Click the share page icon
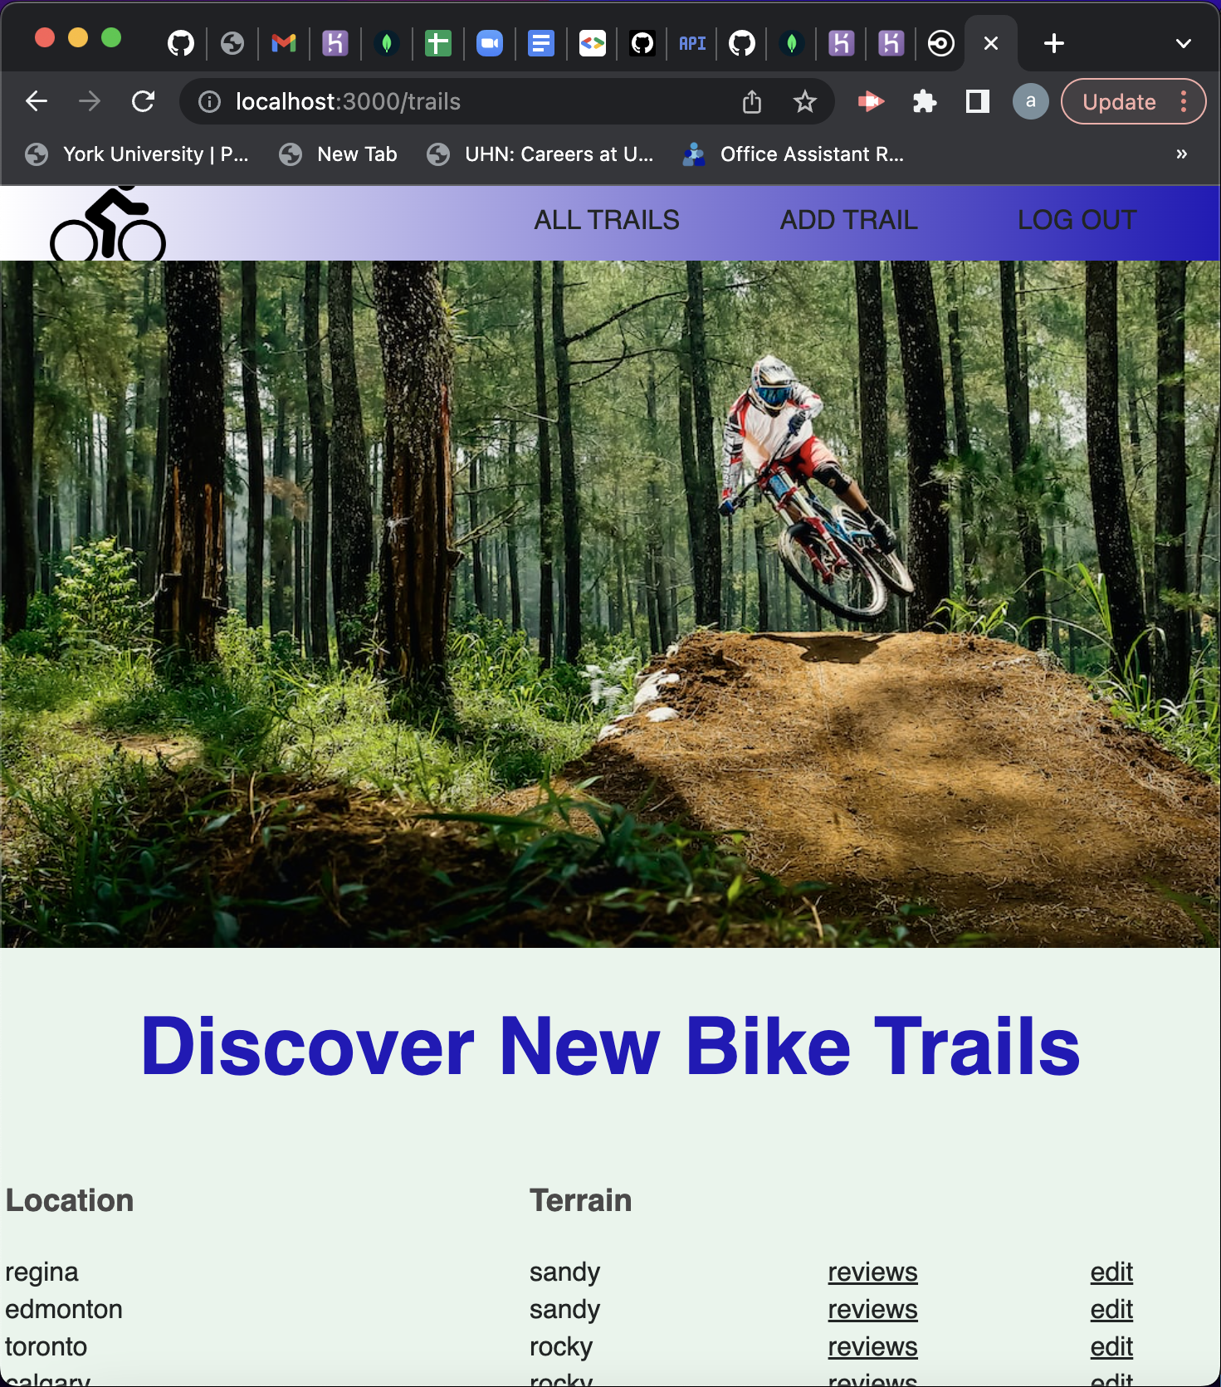The image size is (1221, 1387). pyautogui.click(x=752, y=101)
